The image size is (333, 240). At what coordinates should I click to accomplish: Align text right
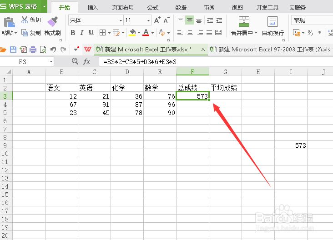click(x=200, y=33)
